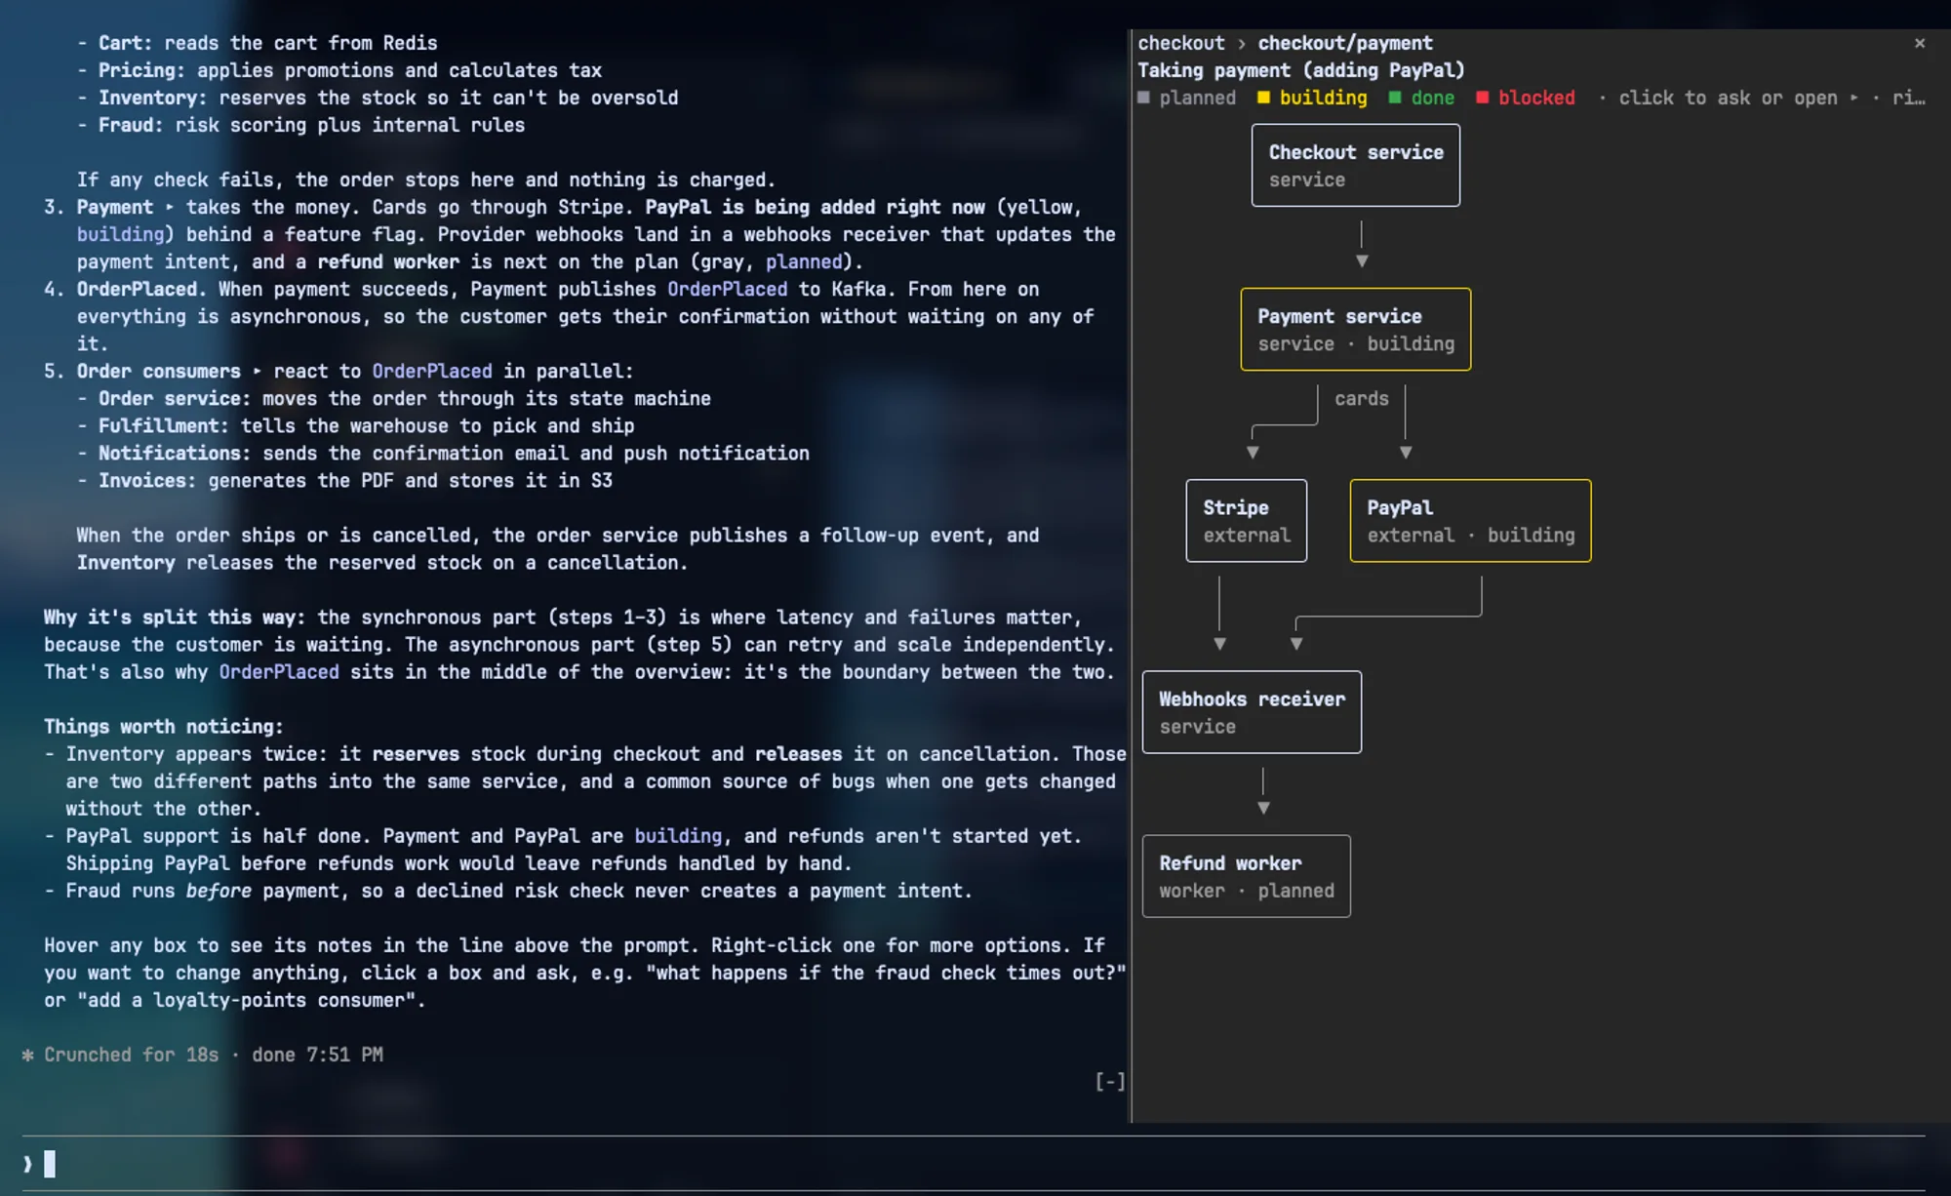Viewport: 1951px width, 1196px height.
Task: Select the Payment service building node
Action: tap(1355, 330)
